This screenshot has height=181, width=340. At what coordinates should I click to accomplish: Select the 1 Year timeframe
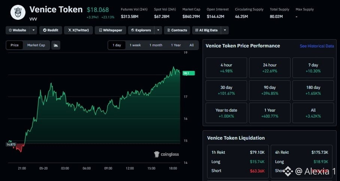pyautogui.click(x=176, y=45)
